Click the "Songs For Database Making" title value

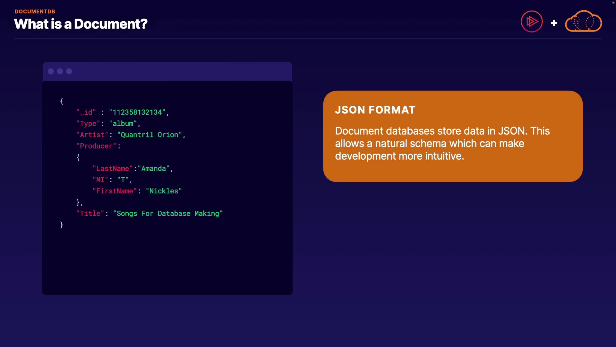pos(168,214)
